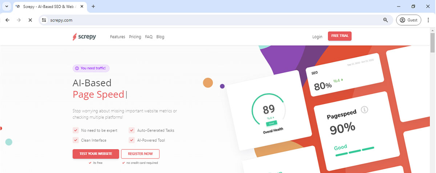The height and width of the screenshot is (173, 436).
Task: Click the zoom magnifier icon in address bar
Action: (x=385, y=20)
